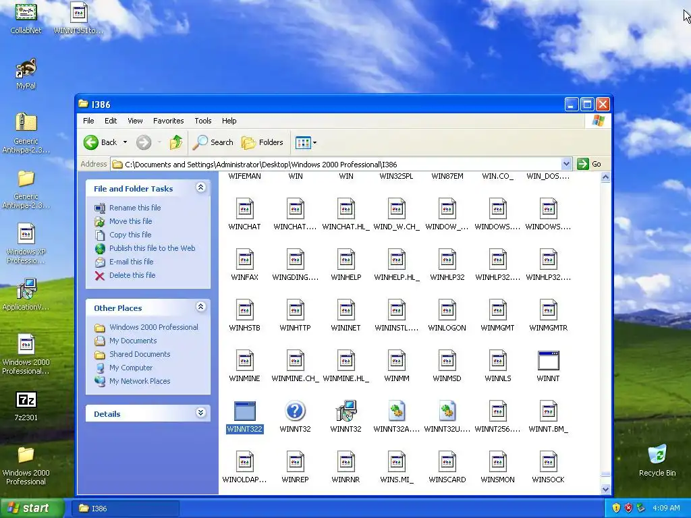Select the Recycle Bin desktop icon

coord(657,454)
